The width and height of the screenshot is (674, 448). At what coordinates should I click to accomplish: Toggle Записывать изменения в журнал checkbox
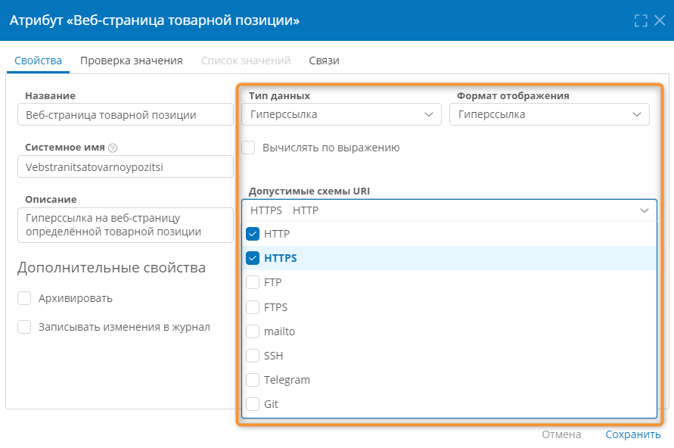24,327
